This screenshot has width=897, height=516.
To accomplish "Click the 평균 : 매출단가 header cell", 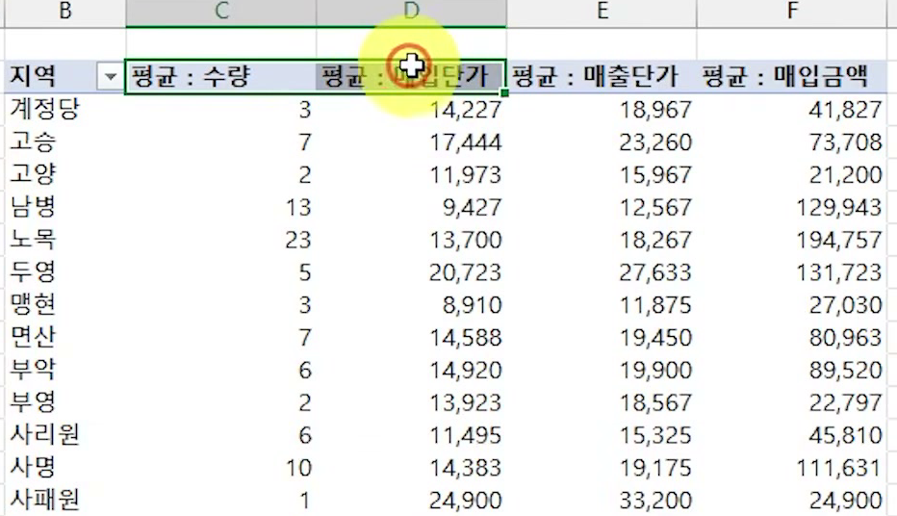I will point(602,76).
